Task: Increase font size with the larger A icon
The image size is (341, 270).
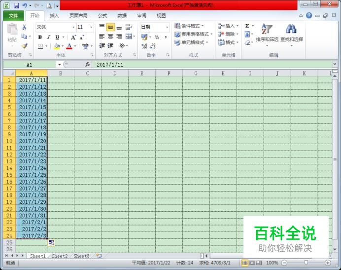Action: click(73, 37)
